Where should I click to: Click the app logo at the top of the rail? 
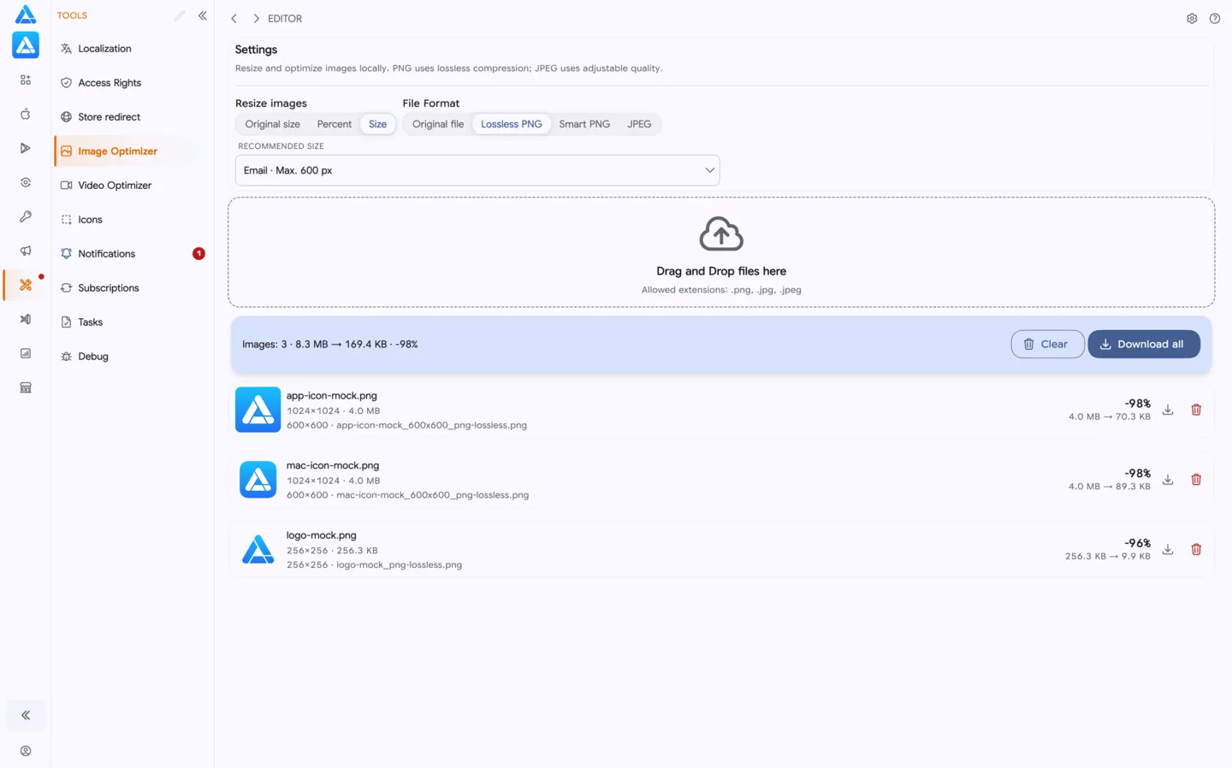[x=26, y=15]
